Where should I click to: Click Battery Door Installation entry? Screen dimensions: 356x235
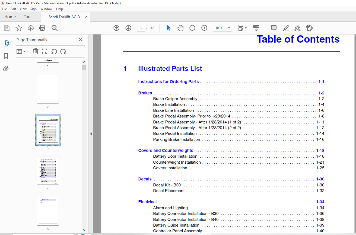pos(175,156)
